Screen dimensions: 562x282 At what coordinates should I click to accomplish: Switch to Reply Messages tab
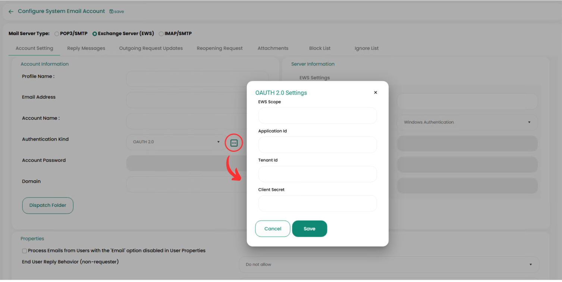(x=86, y=48)
